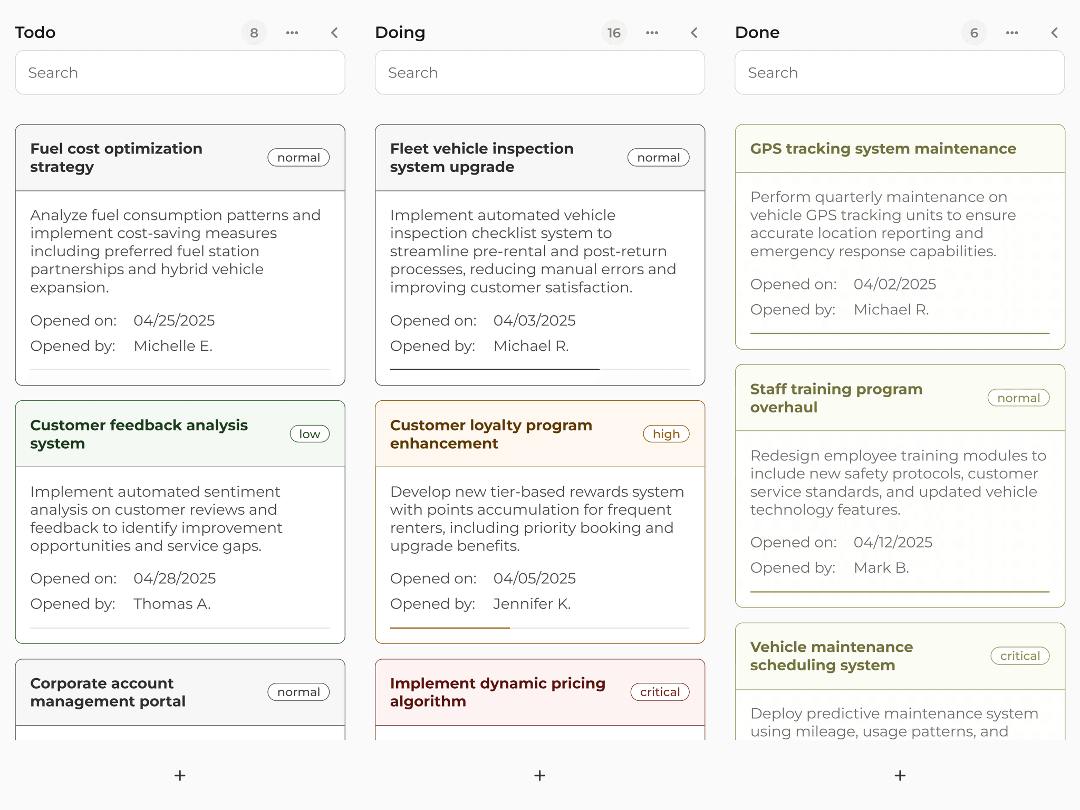The height and width of the screenshot is (810, 1080).
Task: Toggle the high priority badge on Customer loyalty card
Action: 666,433
